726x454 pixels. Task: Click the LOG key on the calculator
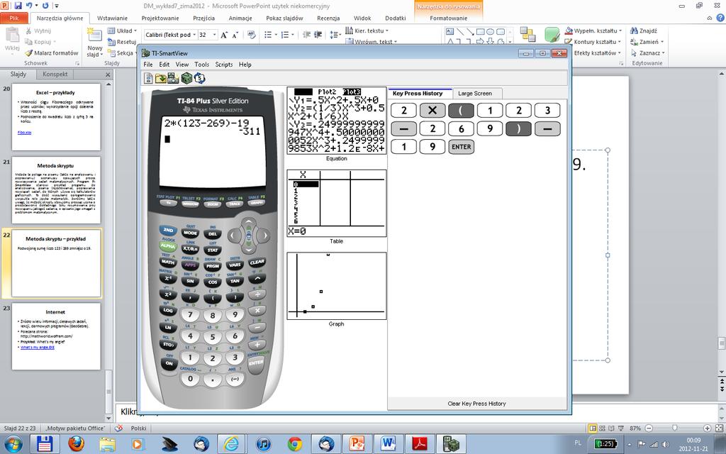[168, 311]
